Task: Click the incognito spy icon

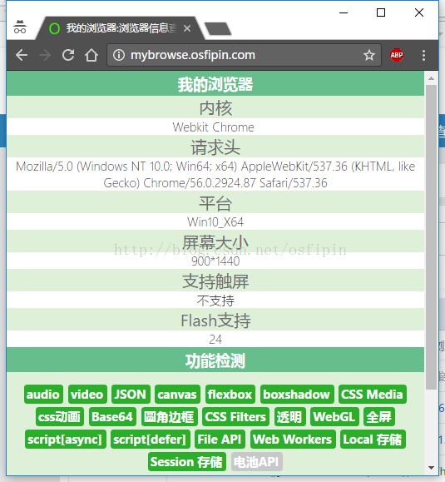Action: coord(20,27)
